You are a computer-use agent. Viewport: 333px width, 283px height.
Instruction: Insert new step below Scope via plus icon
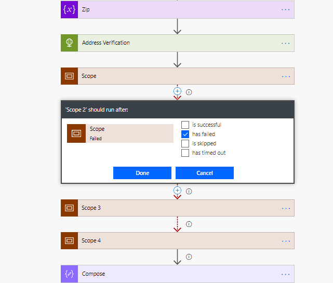coord(177,91)
